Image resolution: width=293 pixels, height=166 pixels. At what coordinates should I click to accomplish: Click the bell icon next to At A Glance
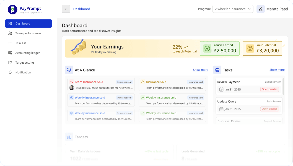click(69, 70)
